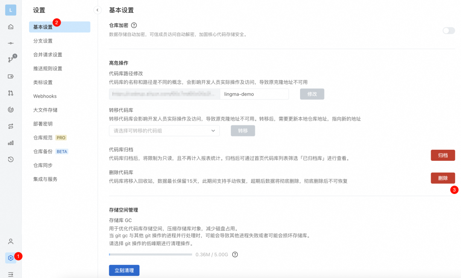Open the members person icon
The height and width of the screenshot is (278, 461).
pyautogui.click(x=11, y=241)
